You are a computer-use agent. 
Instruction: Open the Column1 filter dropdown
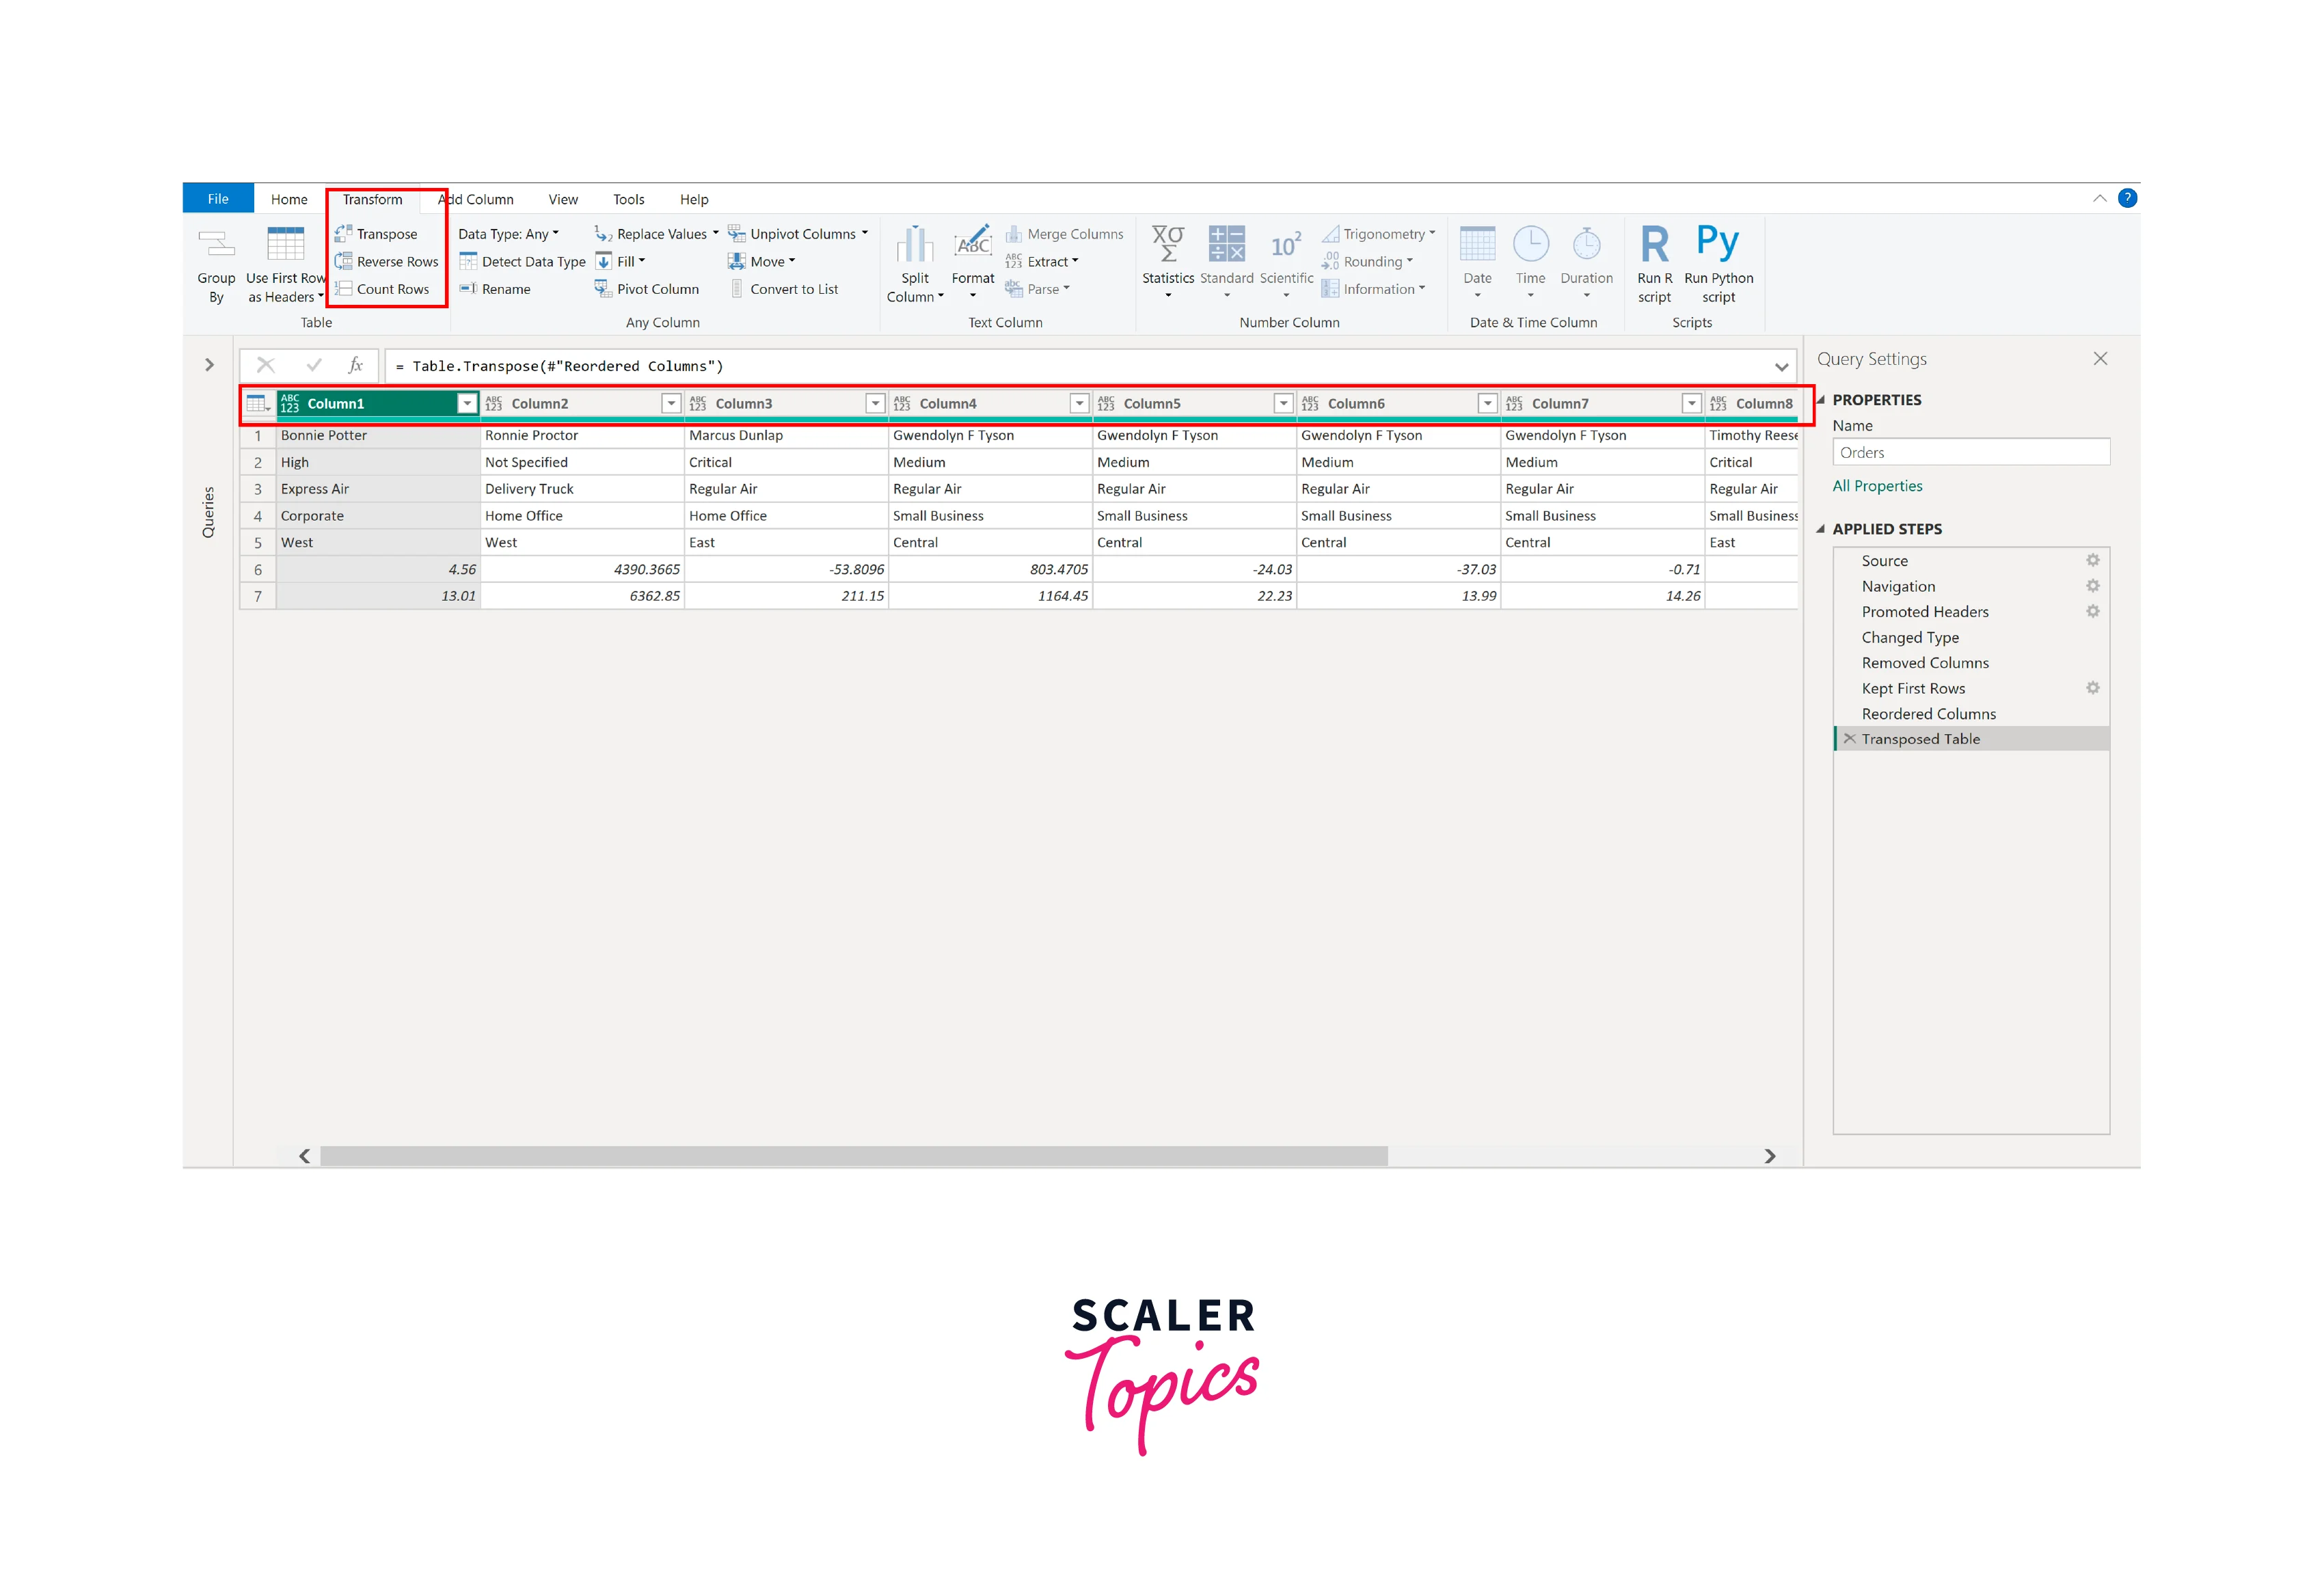click(x=466, y=403)
